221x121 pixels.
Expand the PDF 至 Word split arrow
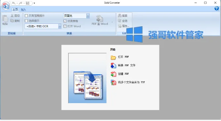pos(112,22)
